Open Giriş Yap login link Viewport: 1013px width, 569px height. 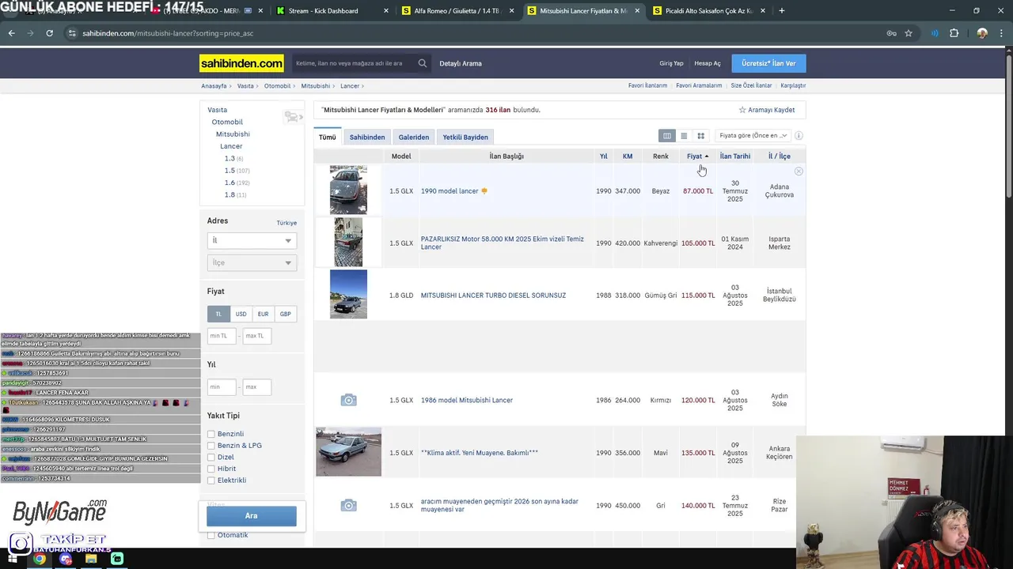click(x=671, y=63)
